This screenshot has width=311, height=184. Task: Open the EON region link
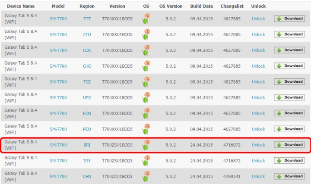click(87, 113)
